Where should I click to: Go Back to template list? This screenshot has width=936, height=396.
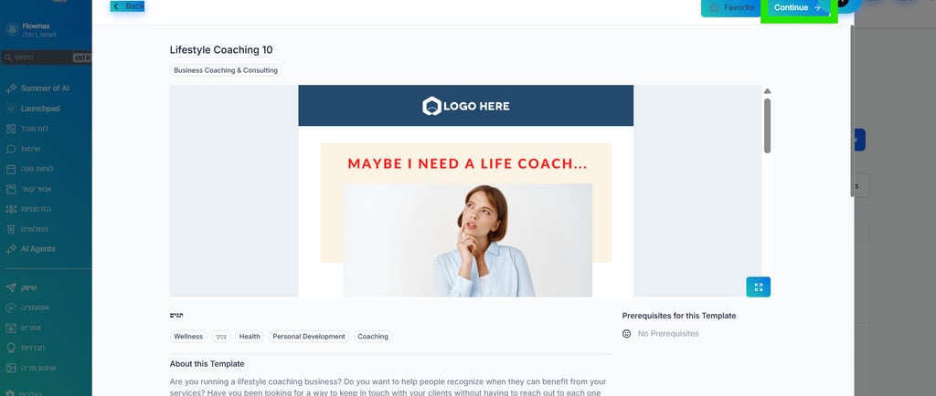tap(128, 6)
